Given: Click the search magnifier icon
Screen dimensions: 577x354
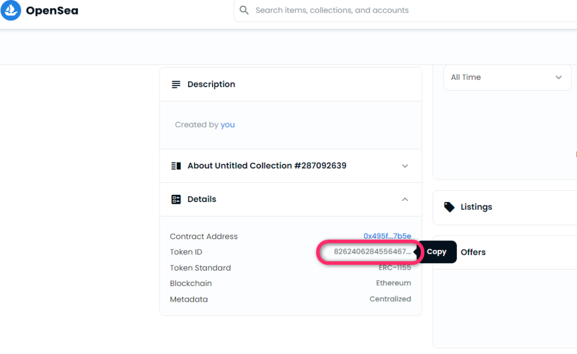Looking at the screenshot, I should [x=244, y=10].
